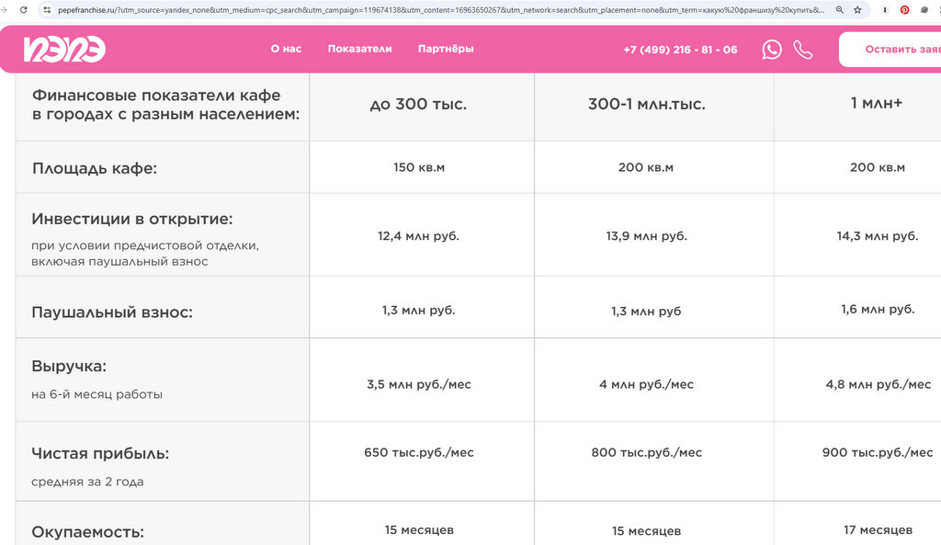Click the phone handset icon in header
This screenshot has width=941, height=545.
point(803,50)
